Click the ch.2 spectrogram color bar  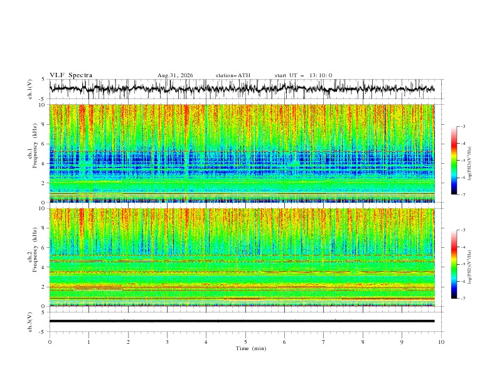tap(454, 264)
